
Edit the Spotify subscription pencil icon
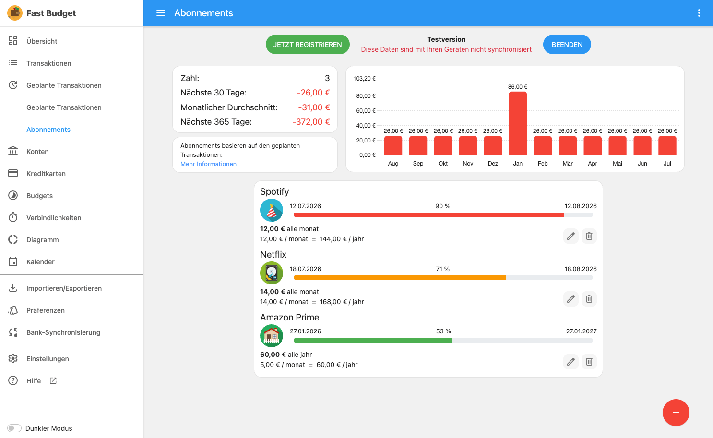coord(571,236)
